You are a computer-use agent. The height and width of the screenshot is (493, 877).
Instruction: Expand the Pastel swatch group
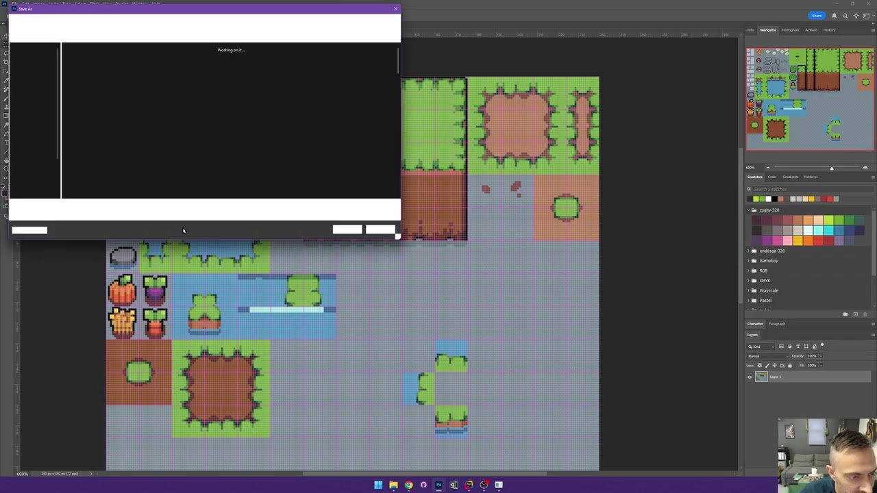point(748,300)
